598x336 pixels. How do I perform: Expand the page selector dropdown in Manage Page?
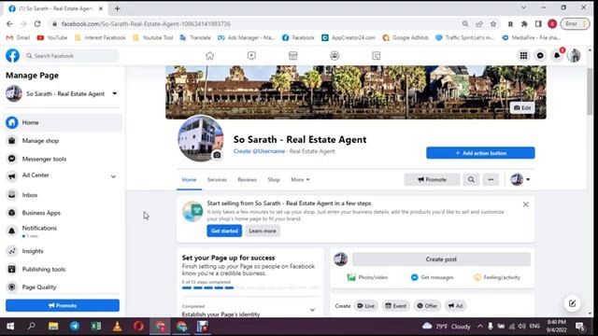coord(114,93)
